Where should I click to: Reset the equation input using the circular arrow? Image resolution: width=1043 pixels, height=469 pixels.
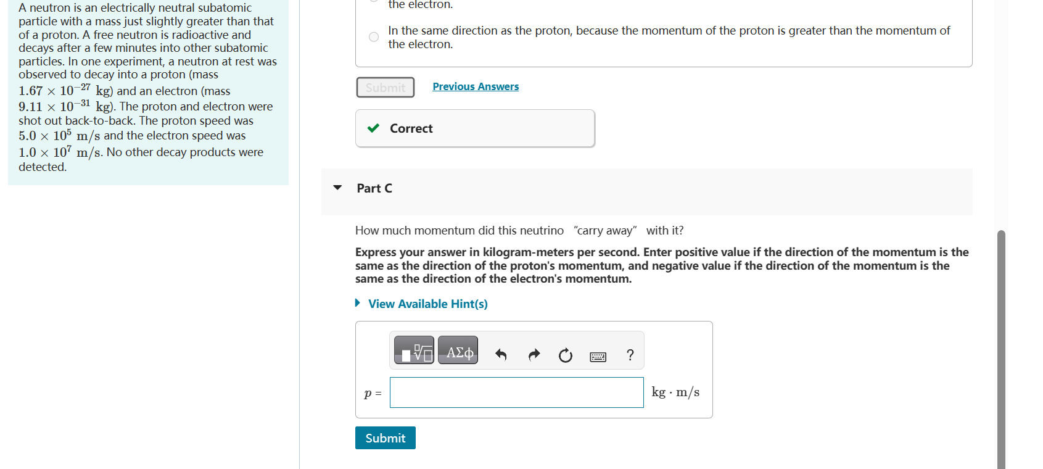point(565,355)
